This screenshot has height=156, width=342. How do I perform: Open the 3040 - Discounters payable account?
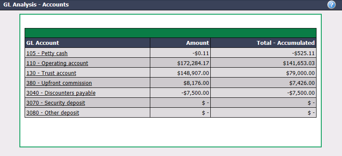(x=61, y=93)
